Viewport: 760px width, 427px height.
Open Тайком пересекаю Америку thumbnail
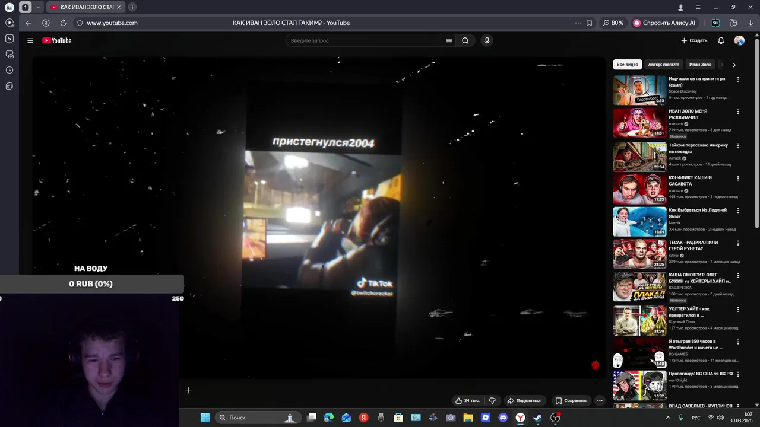pos(639,157)
